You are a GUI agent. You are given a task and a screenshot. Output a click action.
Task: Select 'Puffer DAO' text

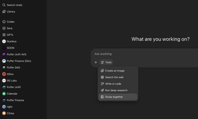coord(13,68)
